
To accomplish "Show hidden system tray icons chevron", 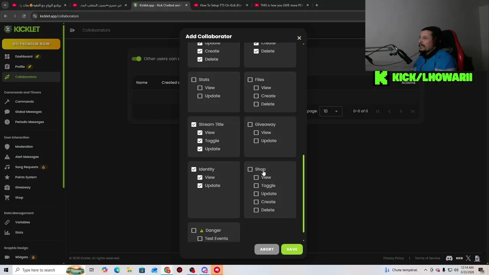I will tap(426, 270).
